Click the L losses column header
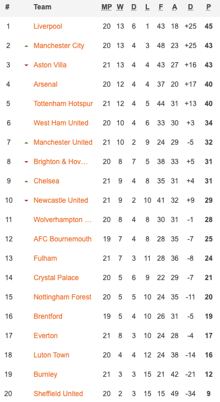The height and width of the screenshot is (402, 220). (x=147, y=7)
